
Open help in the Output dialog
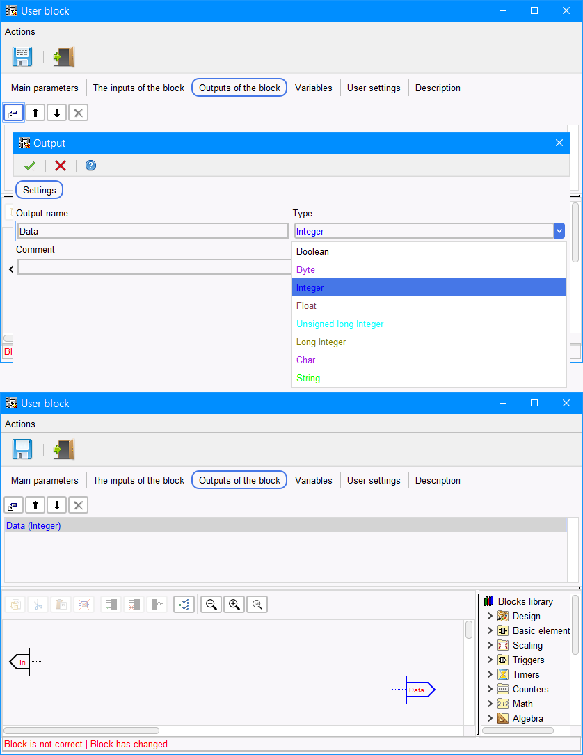point(90,166)
